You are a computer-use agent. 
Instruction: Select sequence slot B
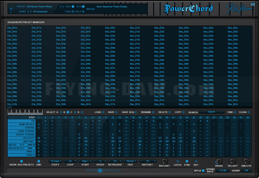68,112
